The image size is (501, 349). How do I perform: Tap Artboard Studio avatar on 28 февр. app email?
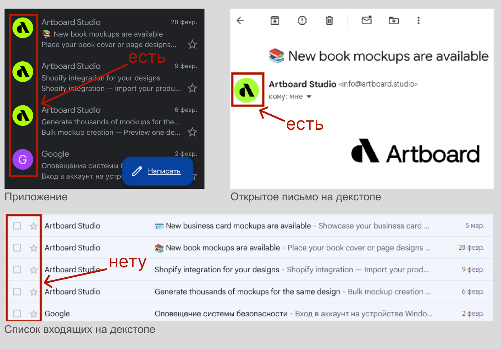point(23,28)
